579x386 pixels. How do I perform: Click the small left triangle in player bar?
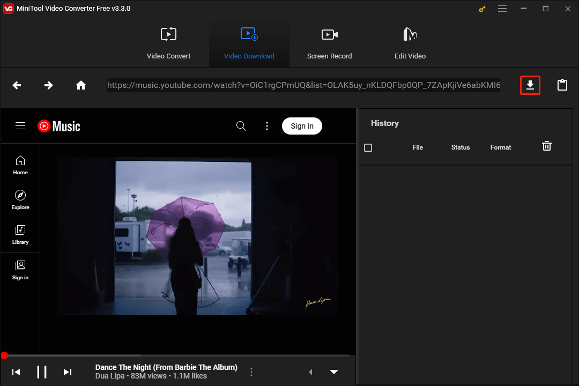coord(310,372)
